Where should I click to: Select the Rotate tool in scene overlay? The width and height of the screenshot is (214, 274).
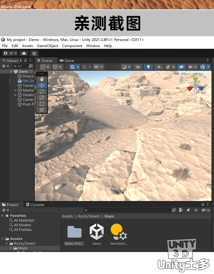coord(42,91)
